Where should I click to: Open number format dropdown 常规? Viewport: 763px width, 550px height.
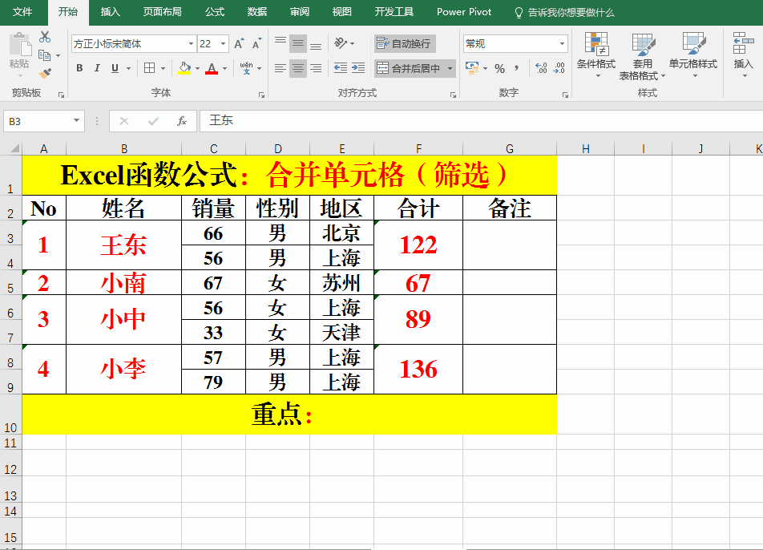coord(562,44)
